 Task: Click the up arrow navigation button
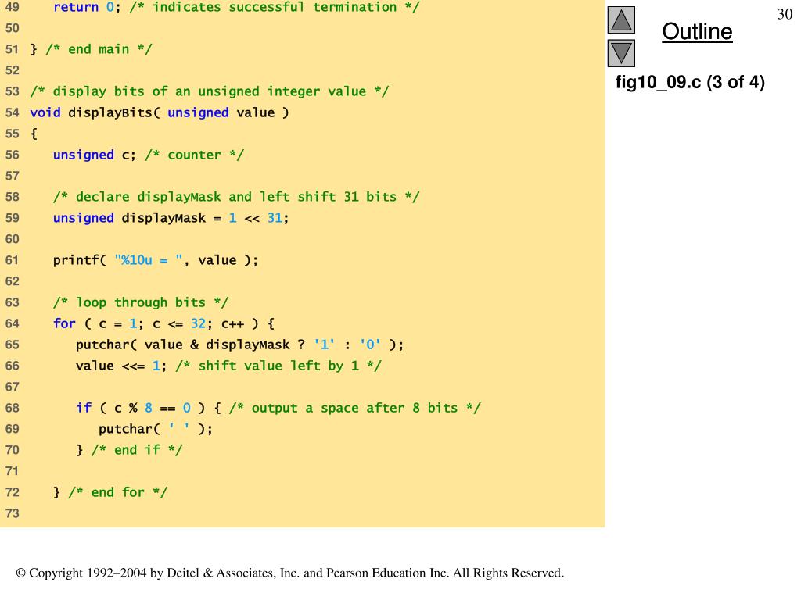tap(621, 20)
